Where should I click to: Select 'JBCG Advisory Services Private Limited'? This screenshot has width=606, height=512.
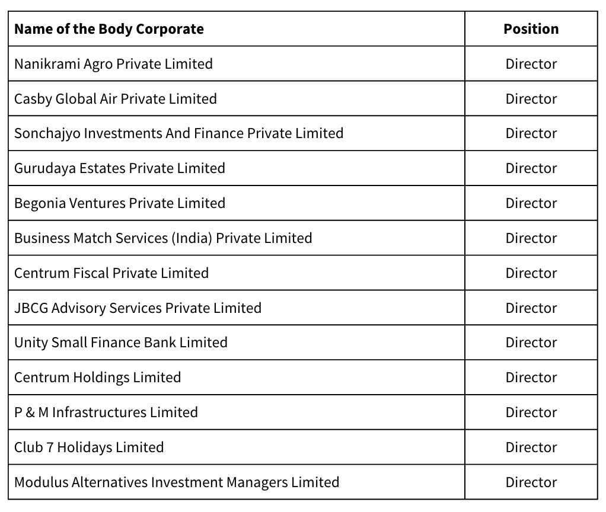click(138, 308)
